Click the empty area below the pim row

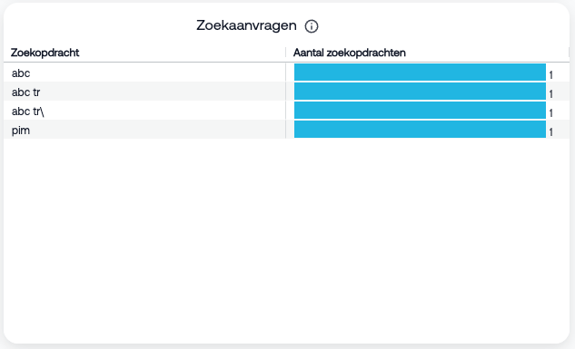tap(286, 239)
